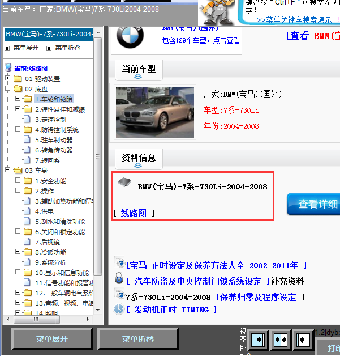Expand the 2.弹性悬挂和减振 node
Screen dimensions: 340x356
point(18,109)
